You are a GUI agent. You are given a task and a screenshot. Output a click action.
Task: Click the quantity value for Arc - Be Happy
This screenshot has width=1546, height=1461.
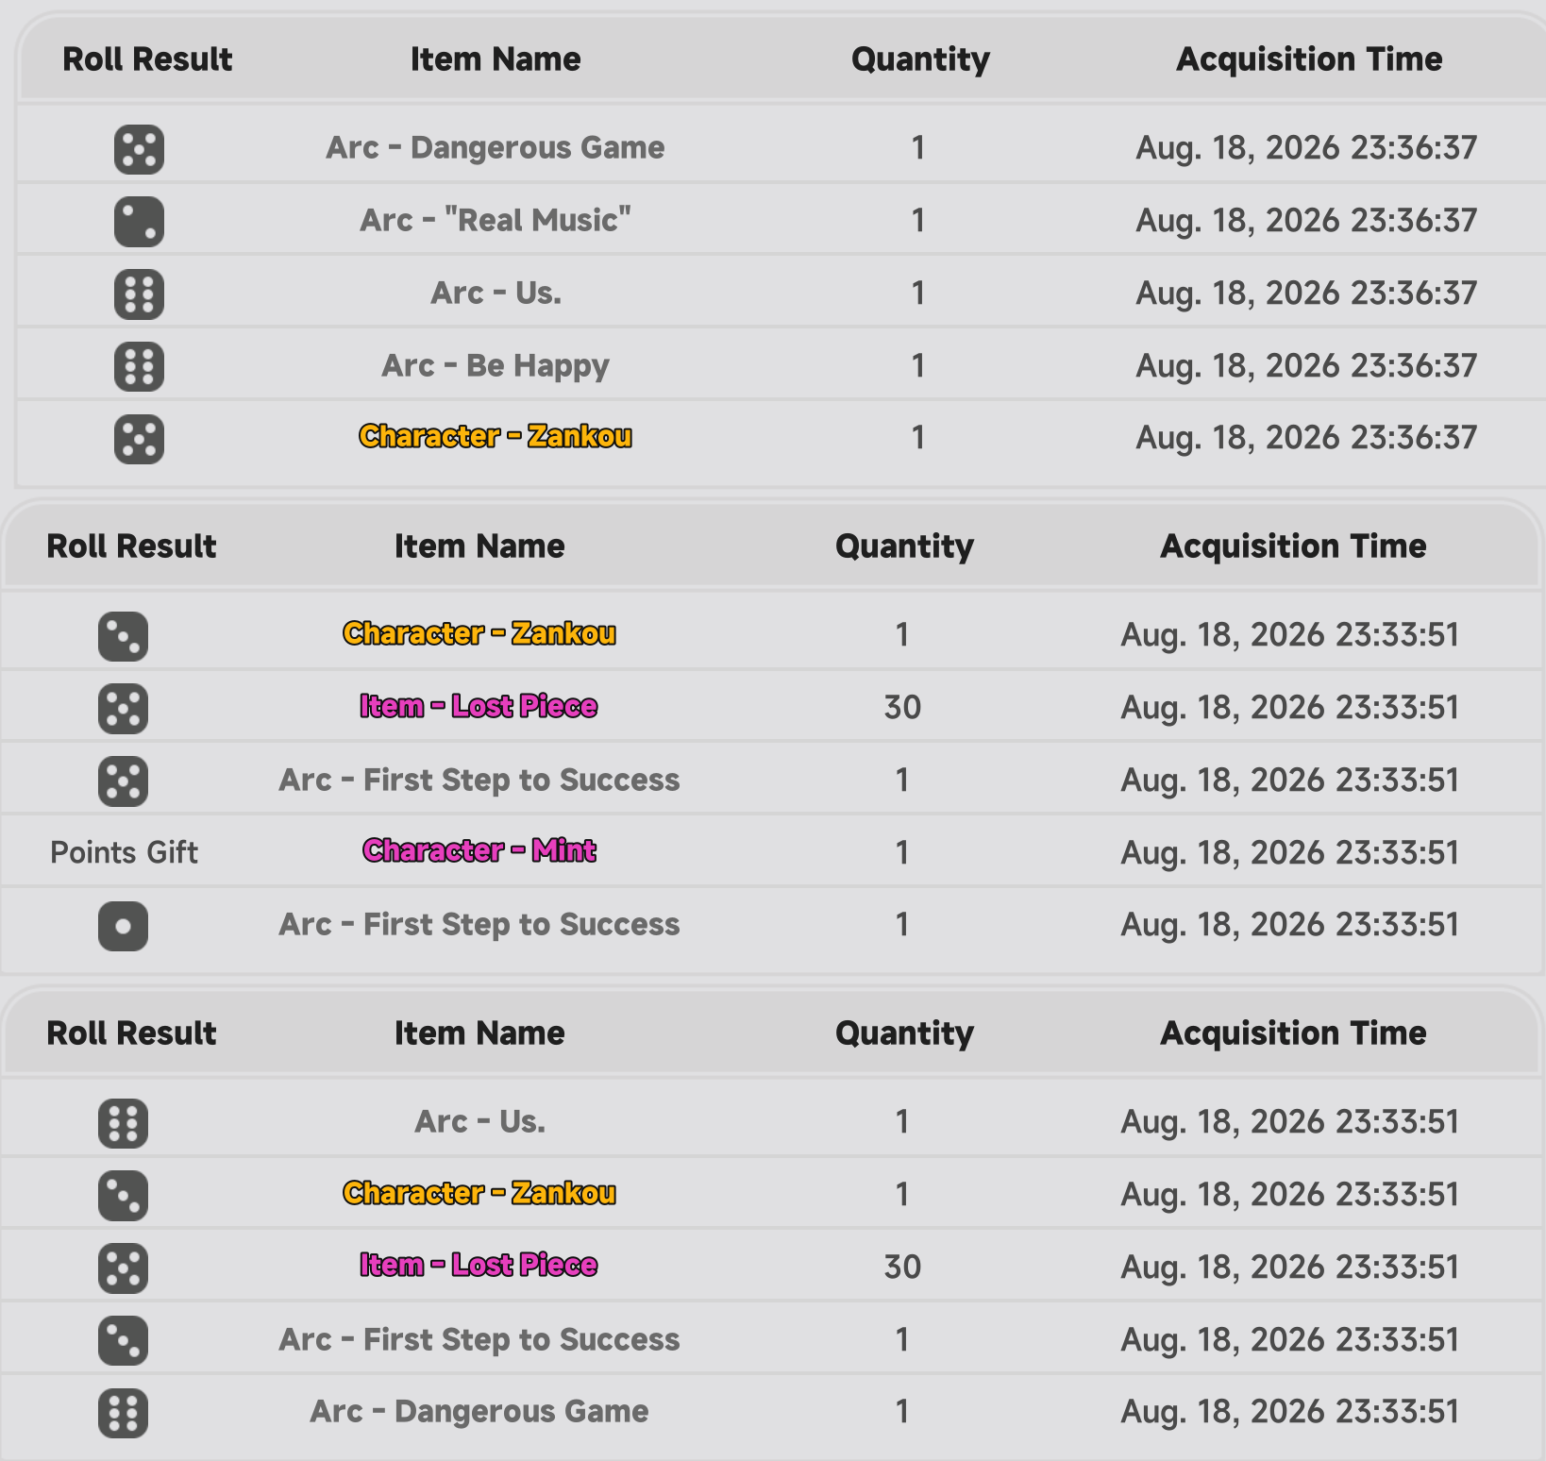(917, 365)
